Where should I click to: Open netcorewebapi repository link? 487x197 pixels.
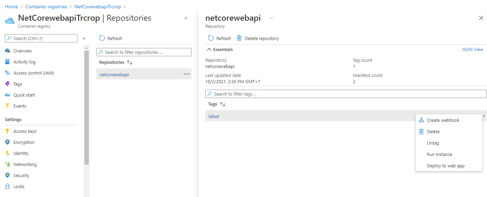114,74
